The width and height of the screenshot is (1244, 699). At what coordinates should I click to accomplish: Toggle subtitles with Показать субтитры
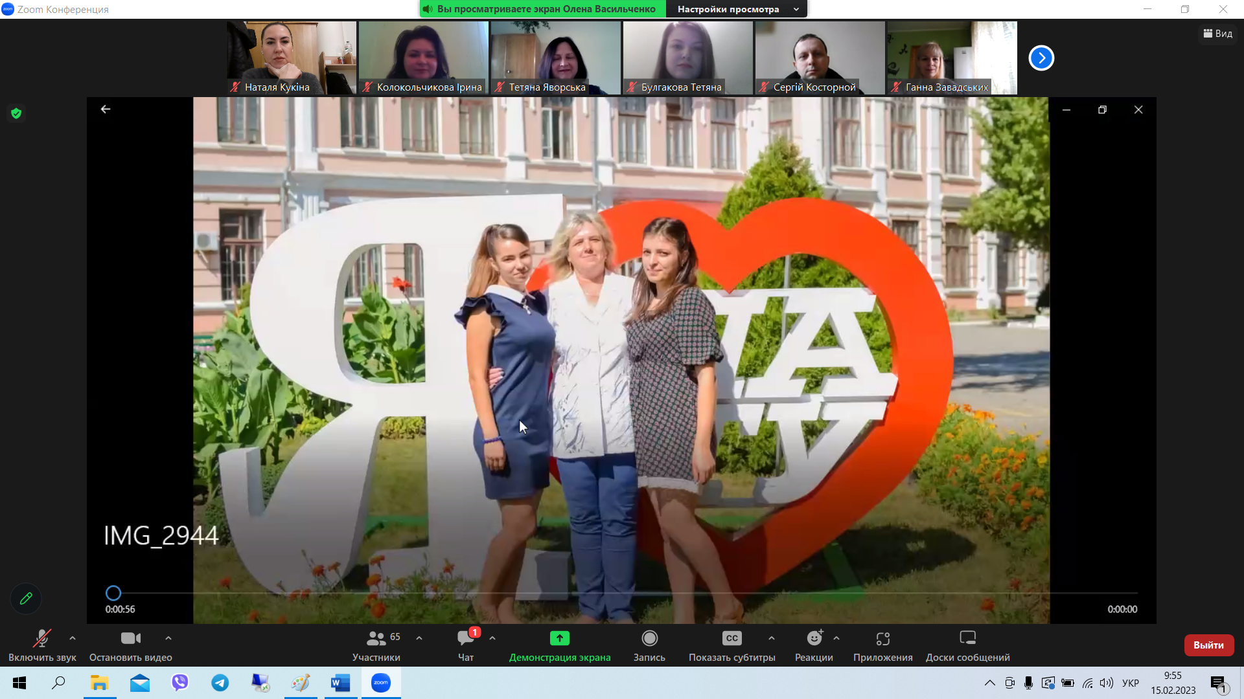[x=731, y=639]
